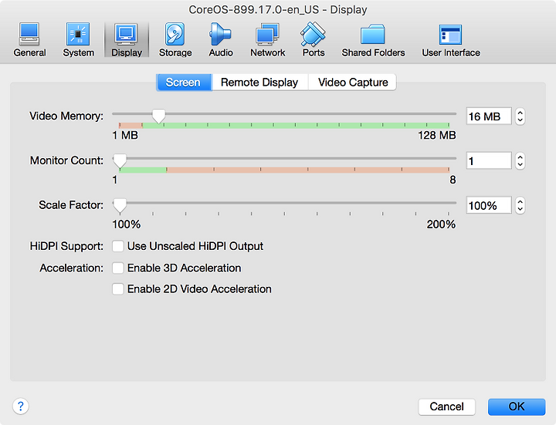Enable 2D Video Acceleration checkbox
The width and height of the screenshot is (556, 425).
pos(117,289)
